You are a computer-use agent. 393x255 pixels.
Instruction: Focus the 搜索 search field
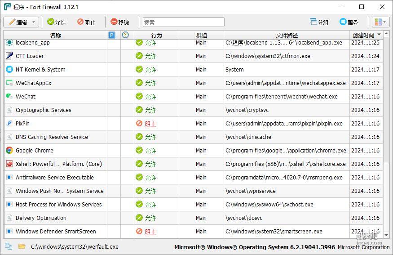[183, 22]
